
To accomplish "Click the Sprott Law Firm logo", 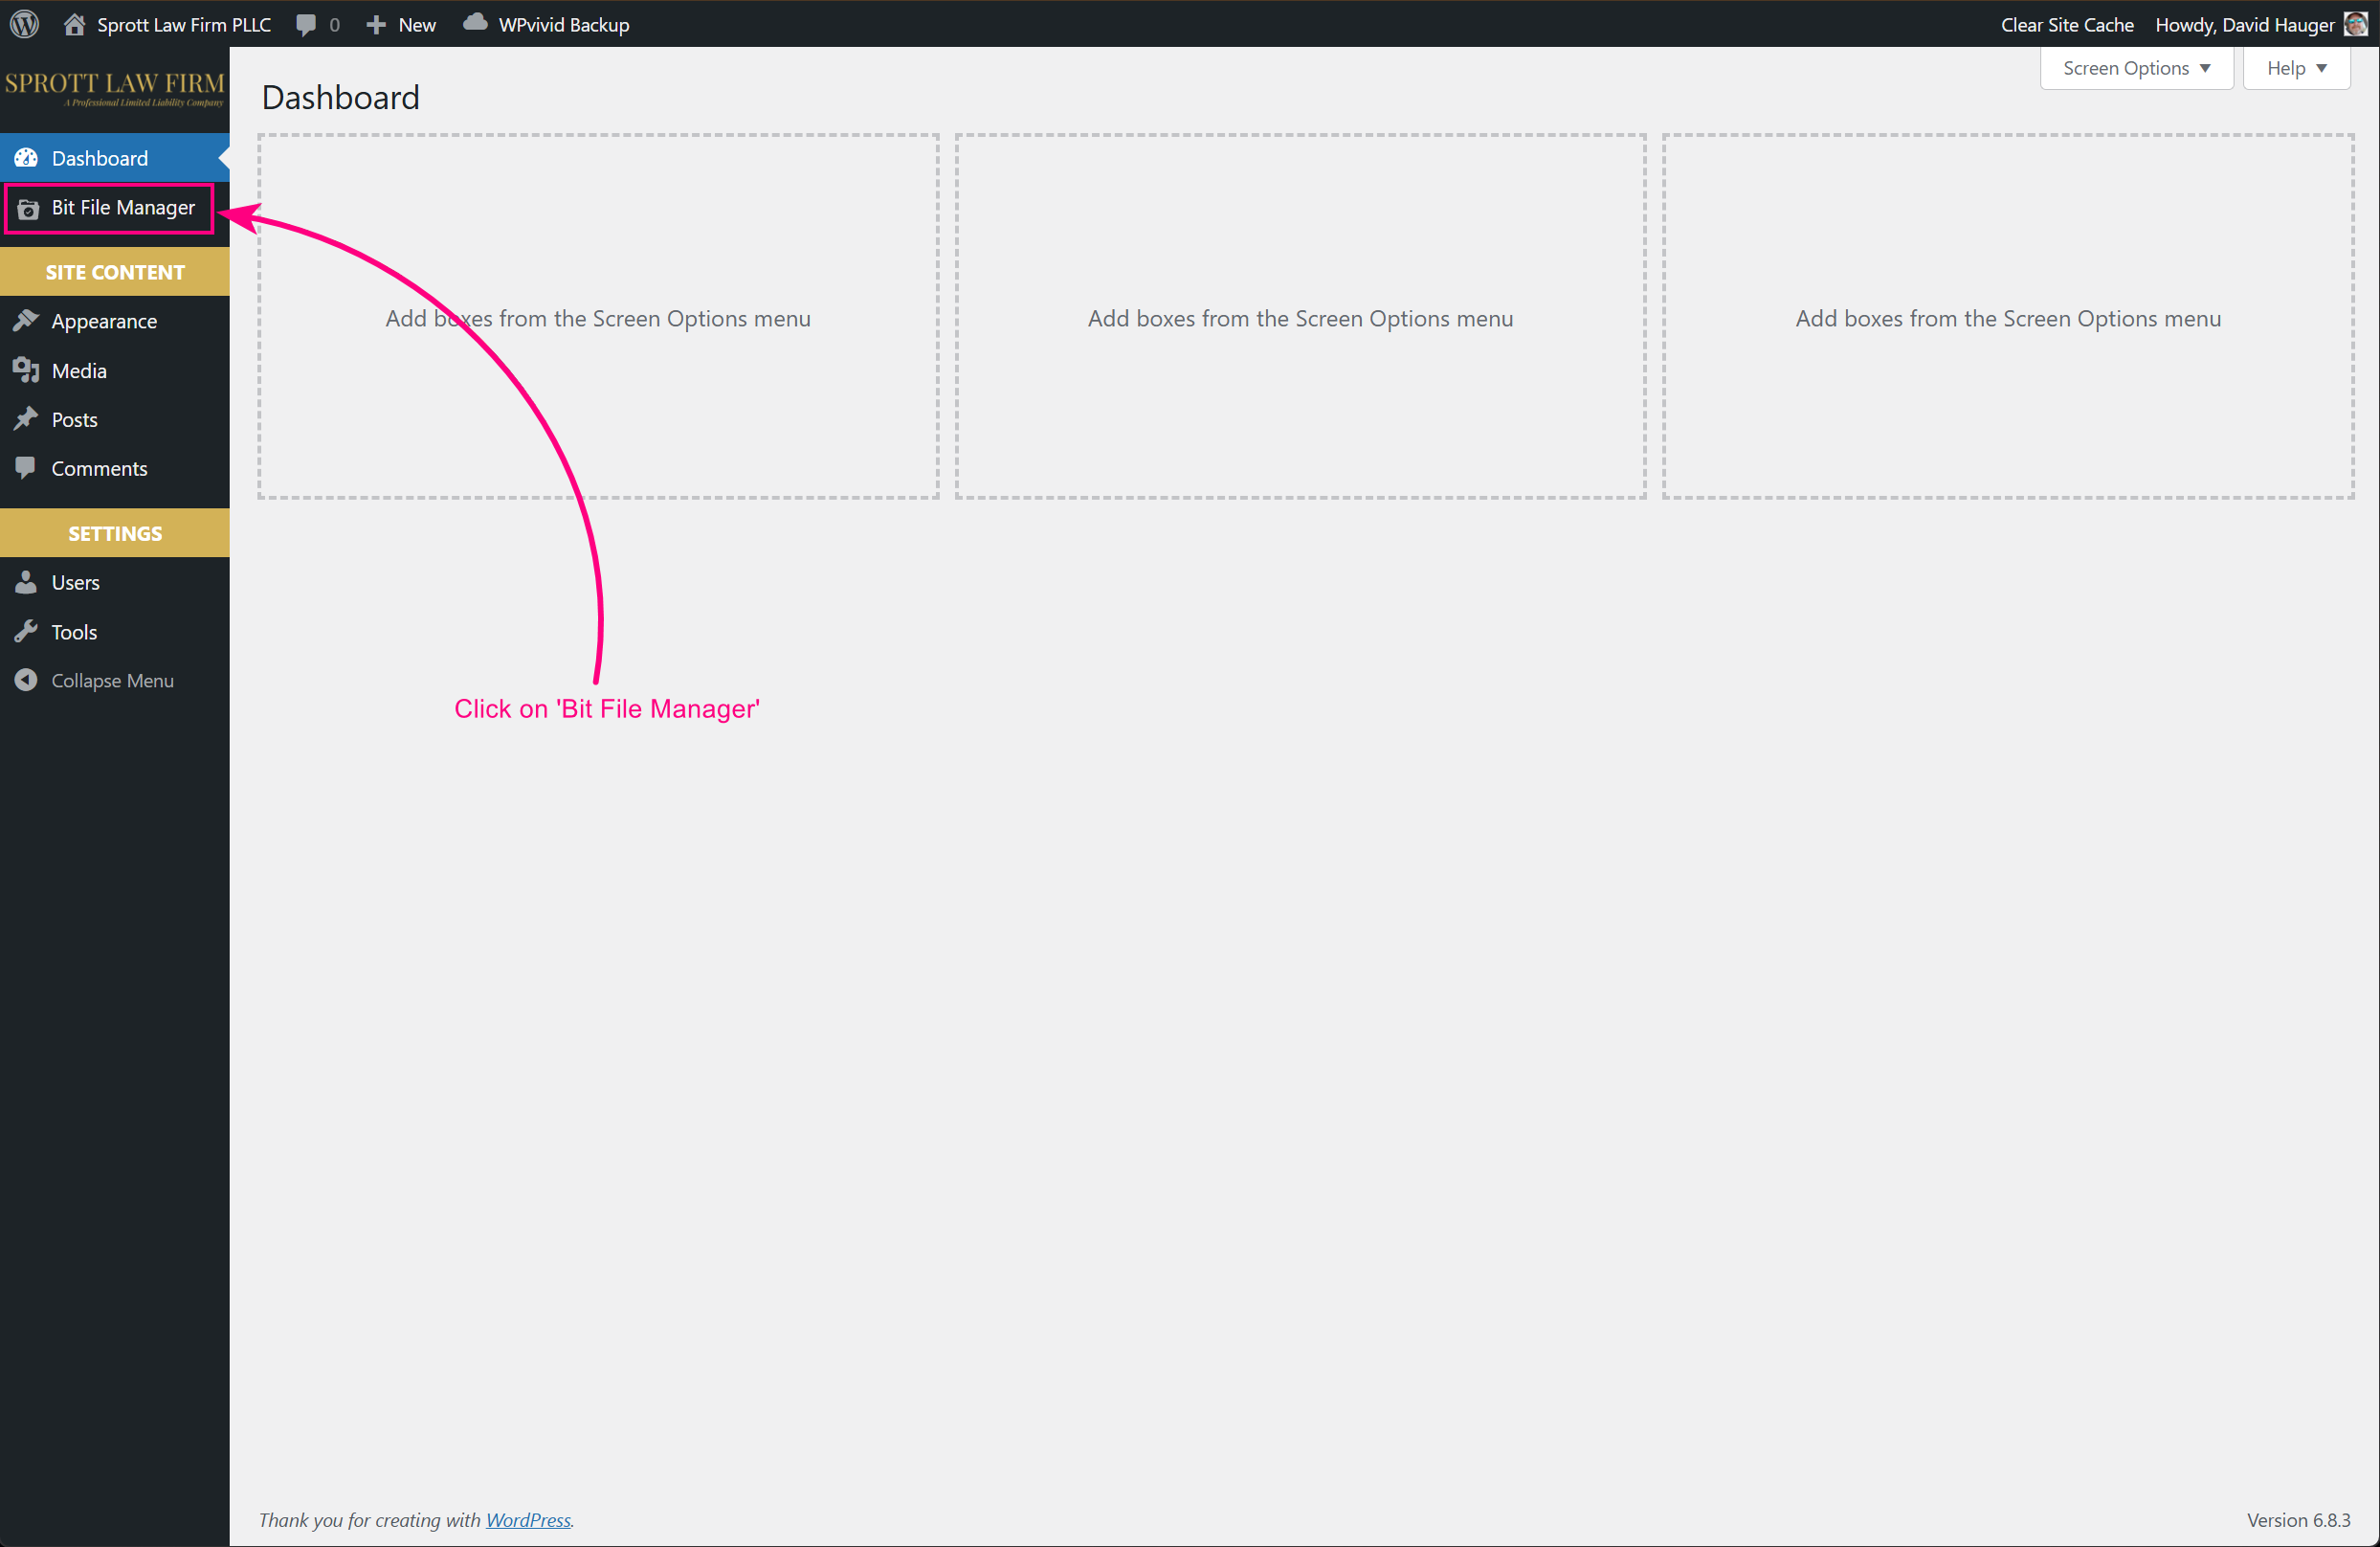I will tap(115, 88).
